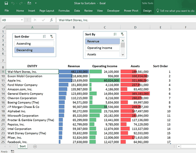Expand the Name Box dropdown arrow
This screenshot has width=196, height=153.
click(x=22, y=20)
